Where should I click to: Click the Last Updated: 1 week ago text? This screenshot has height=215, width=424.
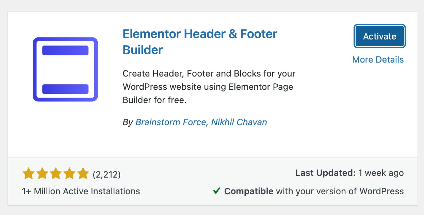349,173
